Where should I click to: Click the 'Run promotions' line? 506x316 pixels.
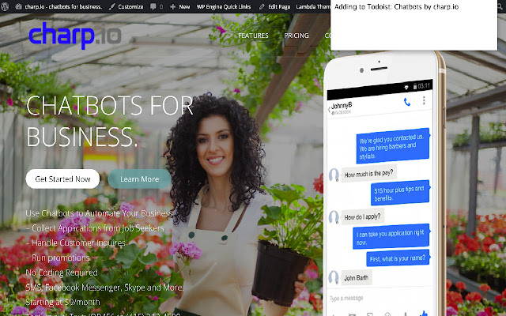pyautogui.click(x=58, y=258)
